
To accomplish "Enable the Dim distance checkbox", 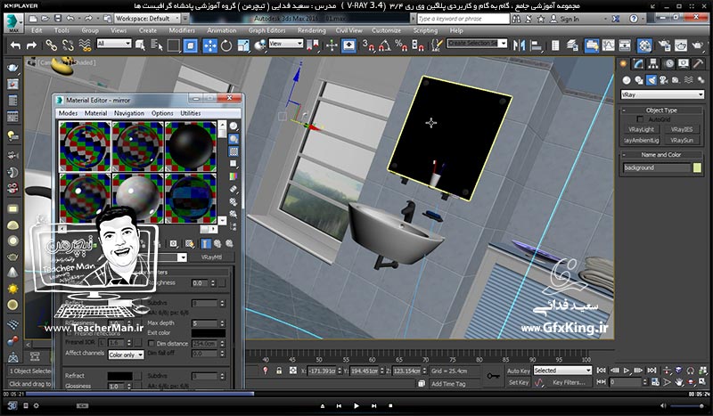I will pos(152,344).
